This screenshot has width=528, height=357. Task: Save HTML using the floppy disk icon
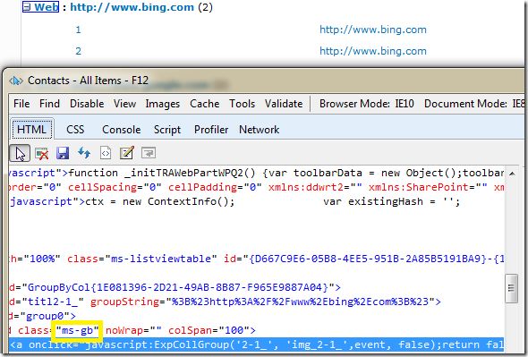tap(63, 153)
